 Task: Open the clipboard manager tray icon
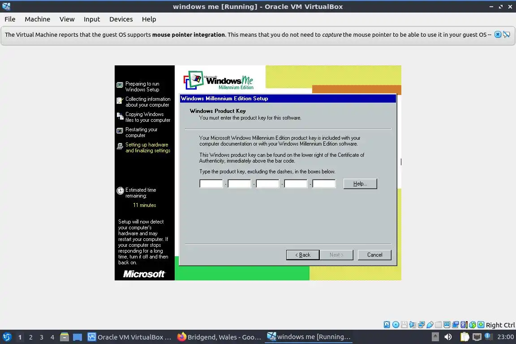coord(464,337)
